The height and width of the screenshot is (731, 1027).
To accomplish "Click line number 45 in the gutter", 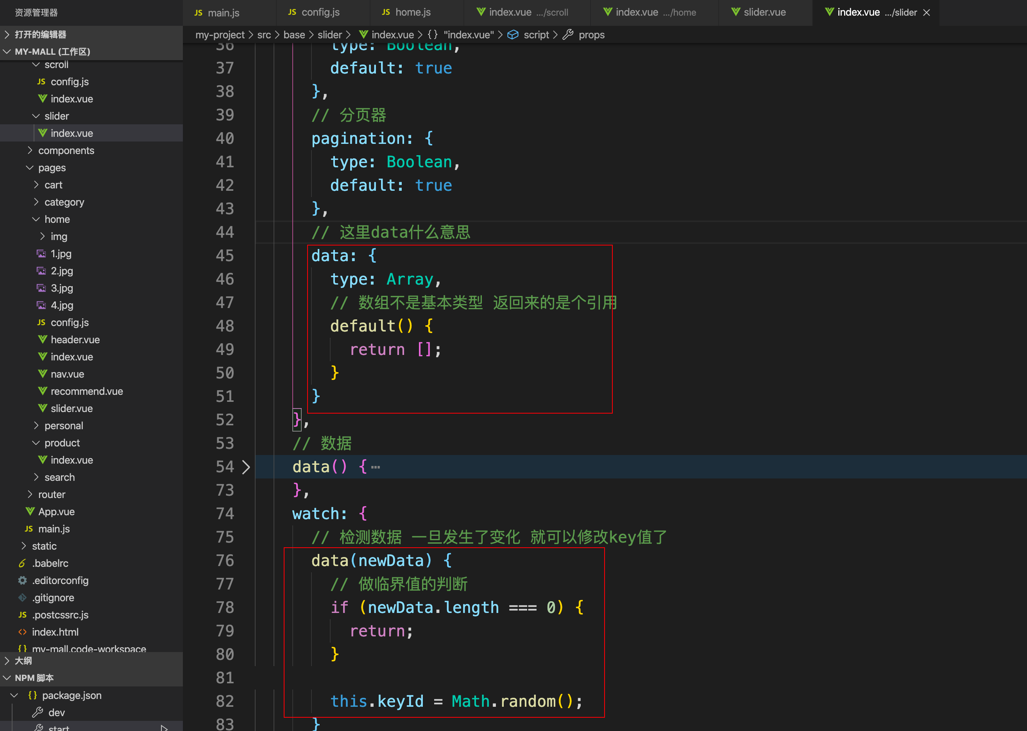I will point(225,256).
